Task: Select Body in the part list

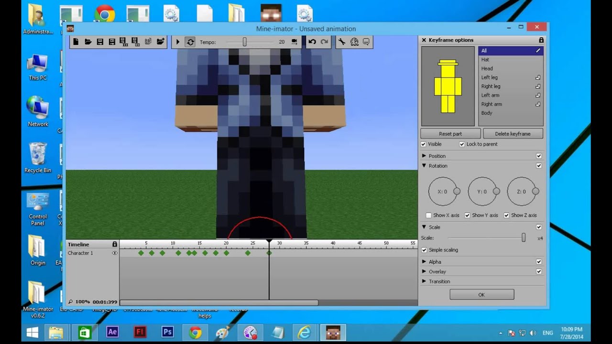Action: pyautogui.click(x=511, y=113)
